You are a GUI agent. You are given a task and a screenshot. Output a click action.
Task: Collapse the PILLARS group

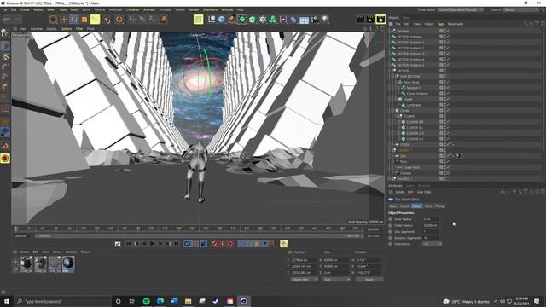tap(396, 116)
